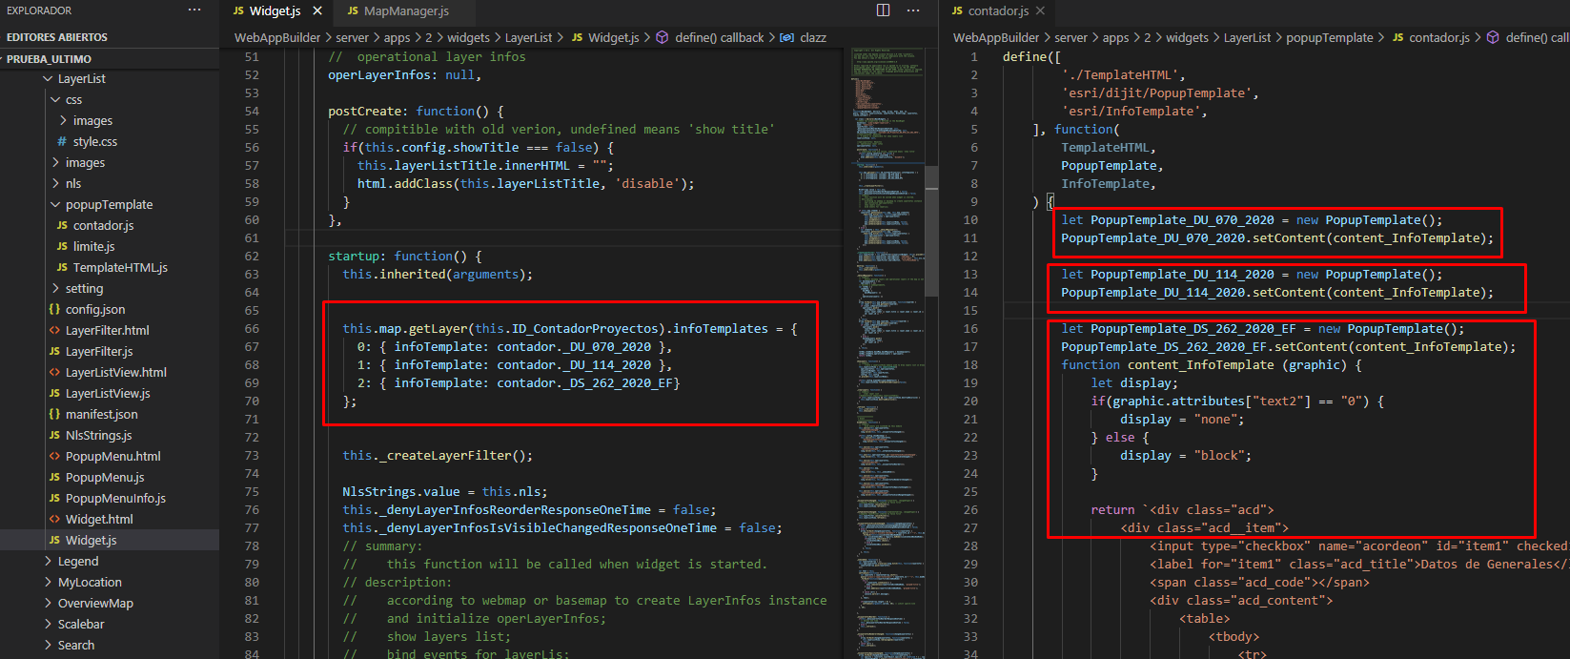The image size is (1570, 659).
Task: Click LayerList breadcrumb in left editor
Action: [528, 38]
